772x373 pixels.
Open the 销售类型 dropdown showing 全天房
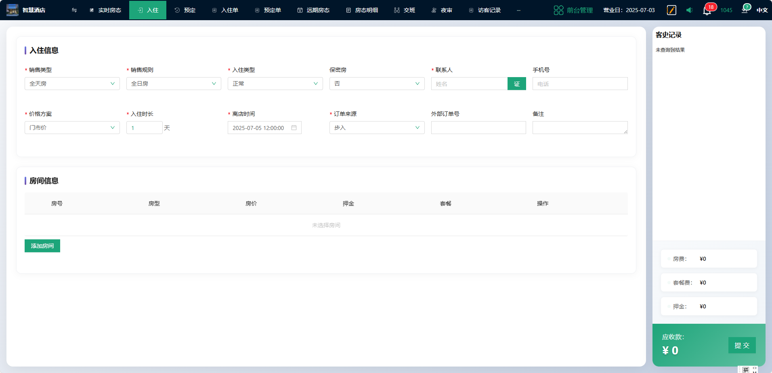pyautogui.click(x=72, y=84)
